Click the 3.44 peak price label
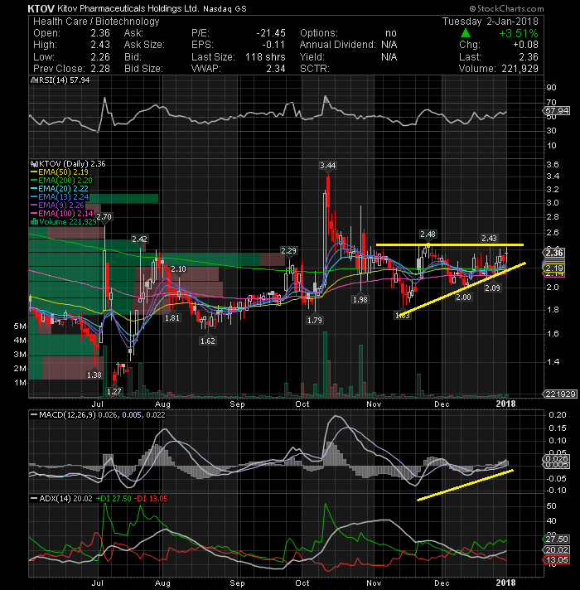580x590 pixels. (327, 166)
